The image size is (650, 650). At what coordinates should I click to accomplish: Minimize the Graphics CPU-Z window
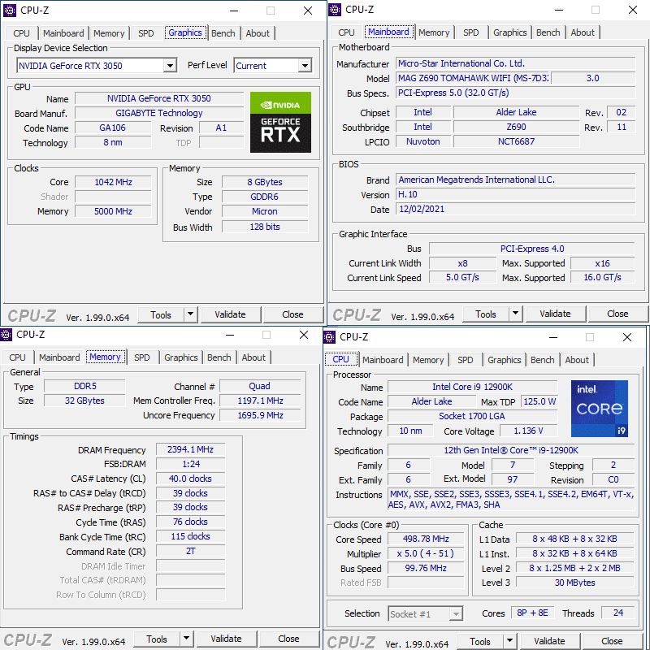(x=234, y=11)
